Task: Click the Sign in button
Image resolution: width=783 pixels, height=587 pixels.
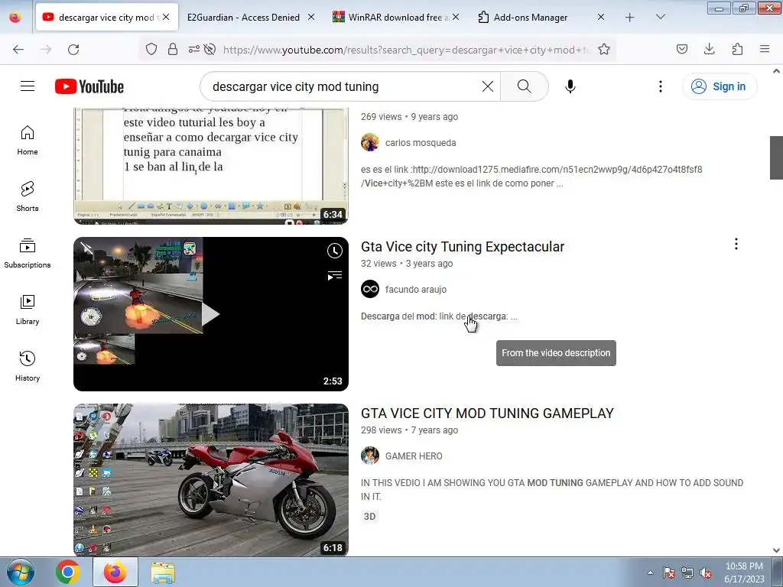Action: tap(720, 86)
